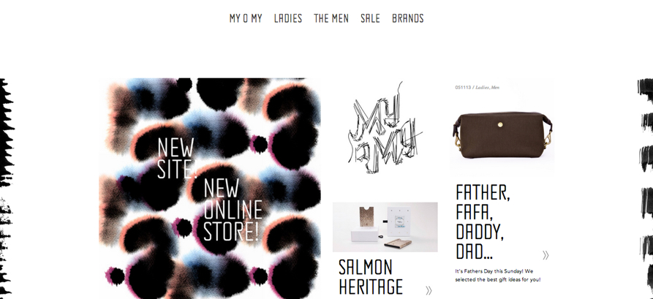Click the italic Ladies category tag
653x299 pixels.
pyautogui.click(x=482, y=88)
